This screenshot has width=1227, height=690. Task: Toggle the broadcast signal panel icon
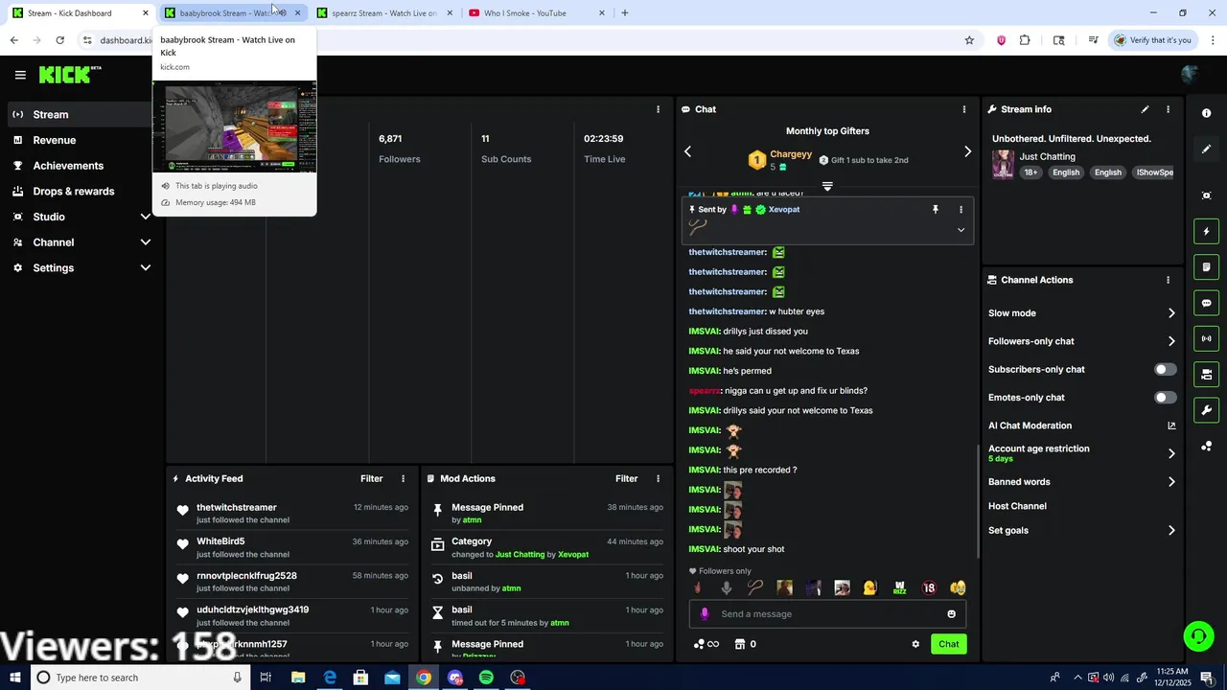pos(1206,338)
